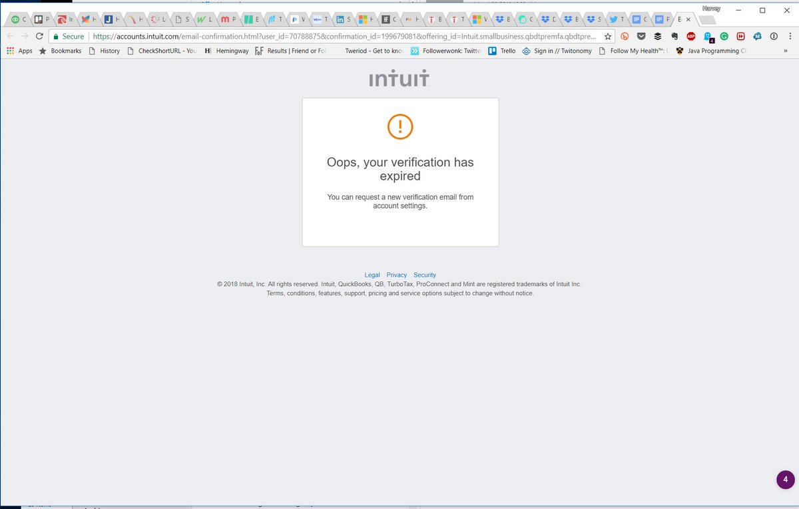This screenshot has width=799, height=509.
Task: Open the Buffer extension icon
Action: (658, 37)
